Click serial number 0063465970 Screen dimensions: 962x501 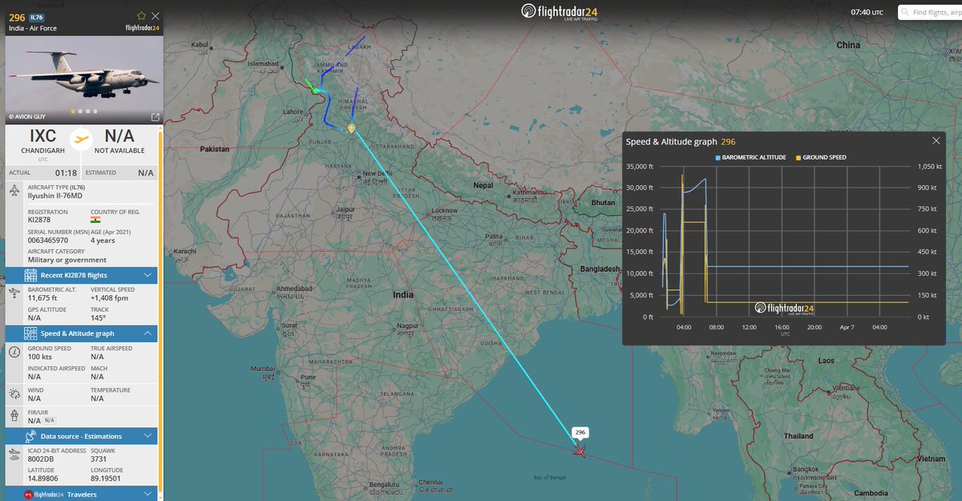(x=48, y=240)
